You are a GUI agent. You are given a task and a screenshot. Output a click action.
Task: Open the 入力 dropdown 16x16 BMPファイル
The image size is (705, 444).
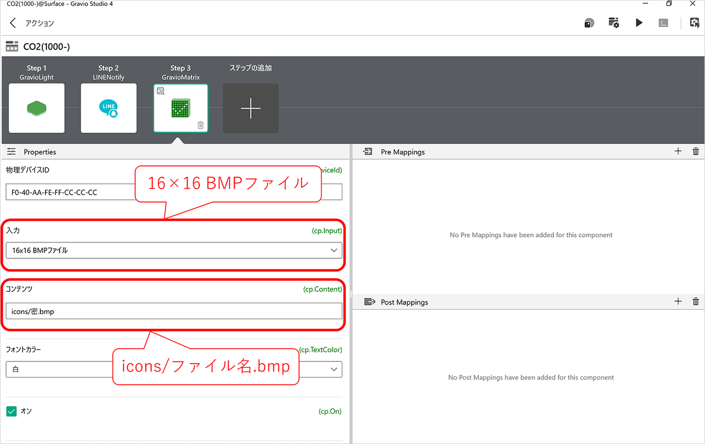pyautogui.click(x=174, y=250)
